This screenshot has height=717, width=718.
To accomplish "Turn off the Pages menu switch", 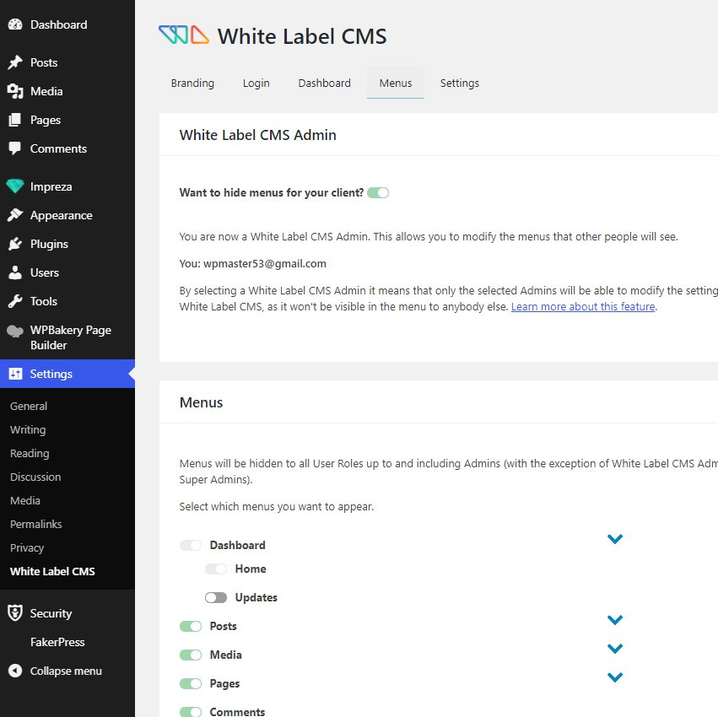I will click(x=191, y=683).
